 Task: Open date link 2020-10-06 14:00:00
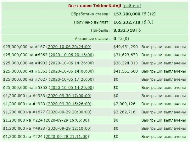pyautogui.click(x=71, y=71)
